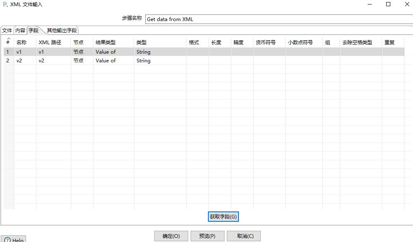Screen dimensions: 413x242
Task: Click the 预览(P) button
Action: (x=207, y=236)
